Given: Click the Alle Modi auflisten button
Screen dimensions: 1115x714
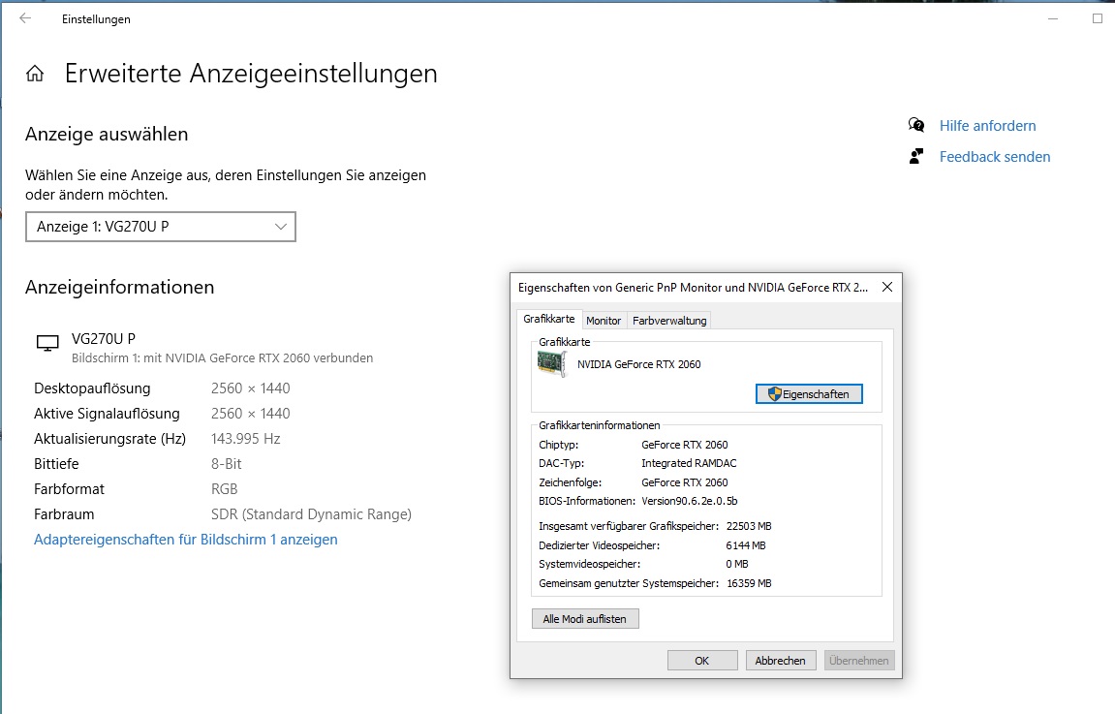Looking at the screenshot, I should (x=585, y=619).
